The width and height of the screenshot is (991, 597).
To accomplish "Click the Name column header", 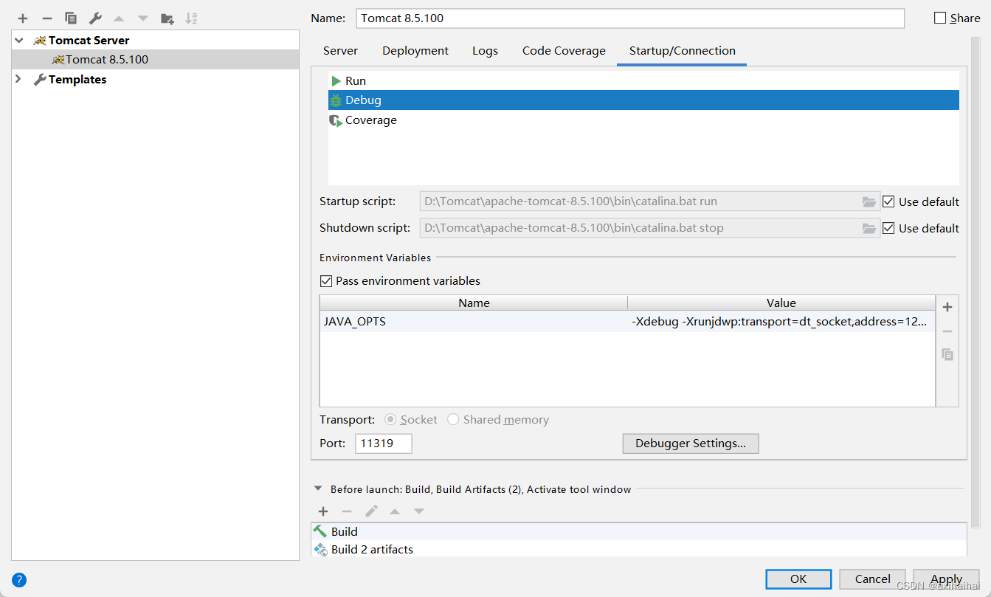I will [x=474, y=303].
